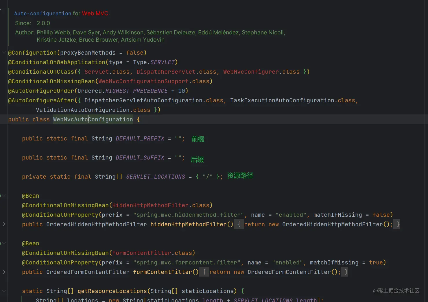The width and height of the screenshot is (428, 302).
Task: Click ValidationAutoConfiguration.class reference
Action: pos(93,110)
